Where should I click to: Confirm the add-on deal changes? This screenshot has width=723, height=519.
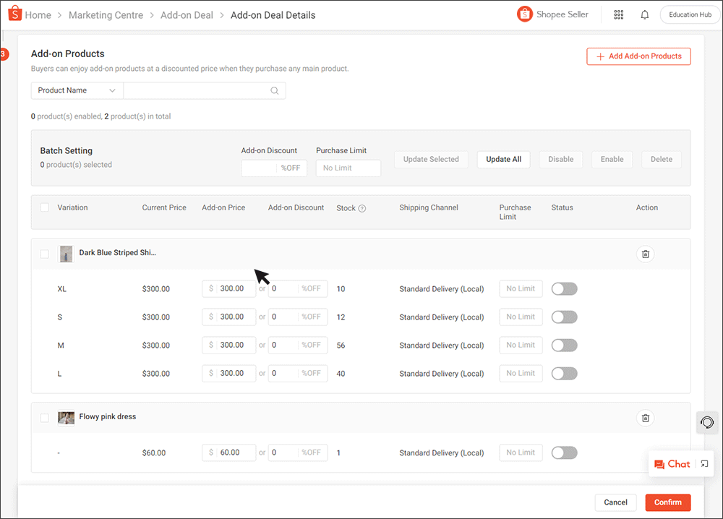click(667, 502)
